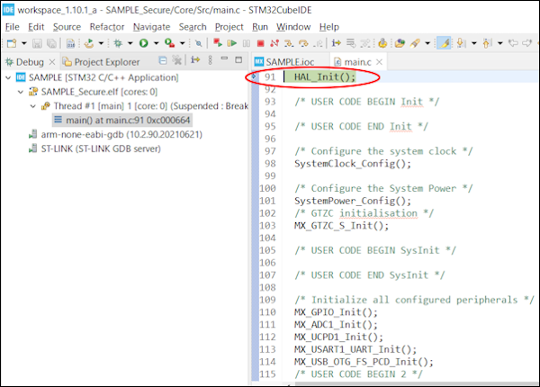Terminate the debug session with red stop icon

coord(260,43)
